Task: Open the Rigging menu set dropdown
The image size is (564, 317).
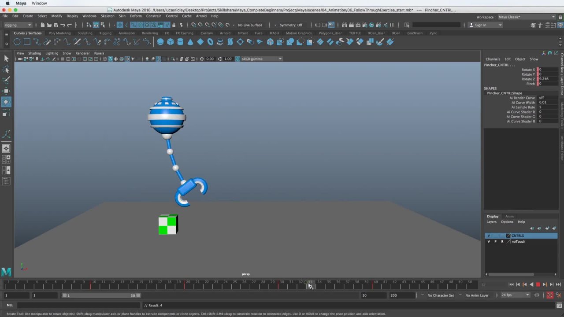Action: (18, 25)
